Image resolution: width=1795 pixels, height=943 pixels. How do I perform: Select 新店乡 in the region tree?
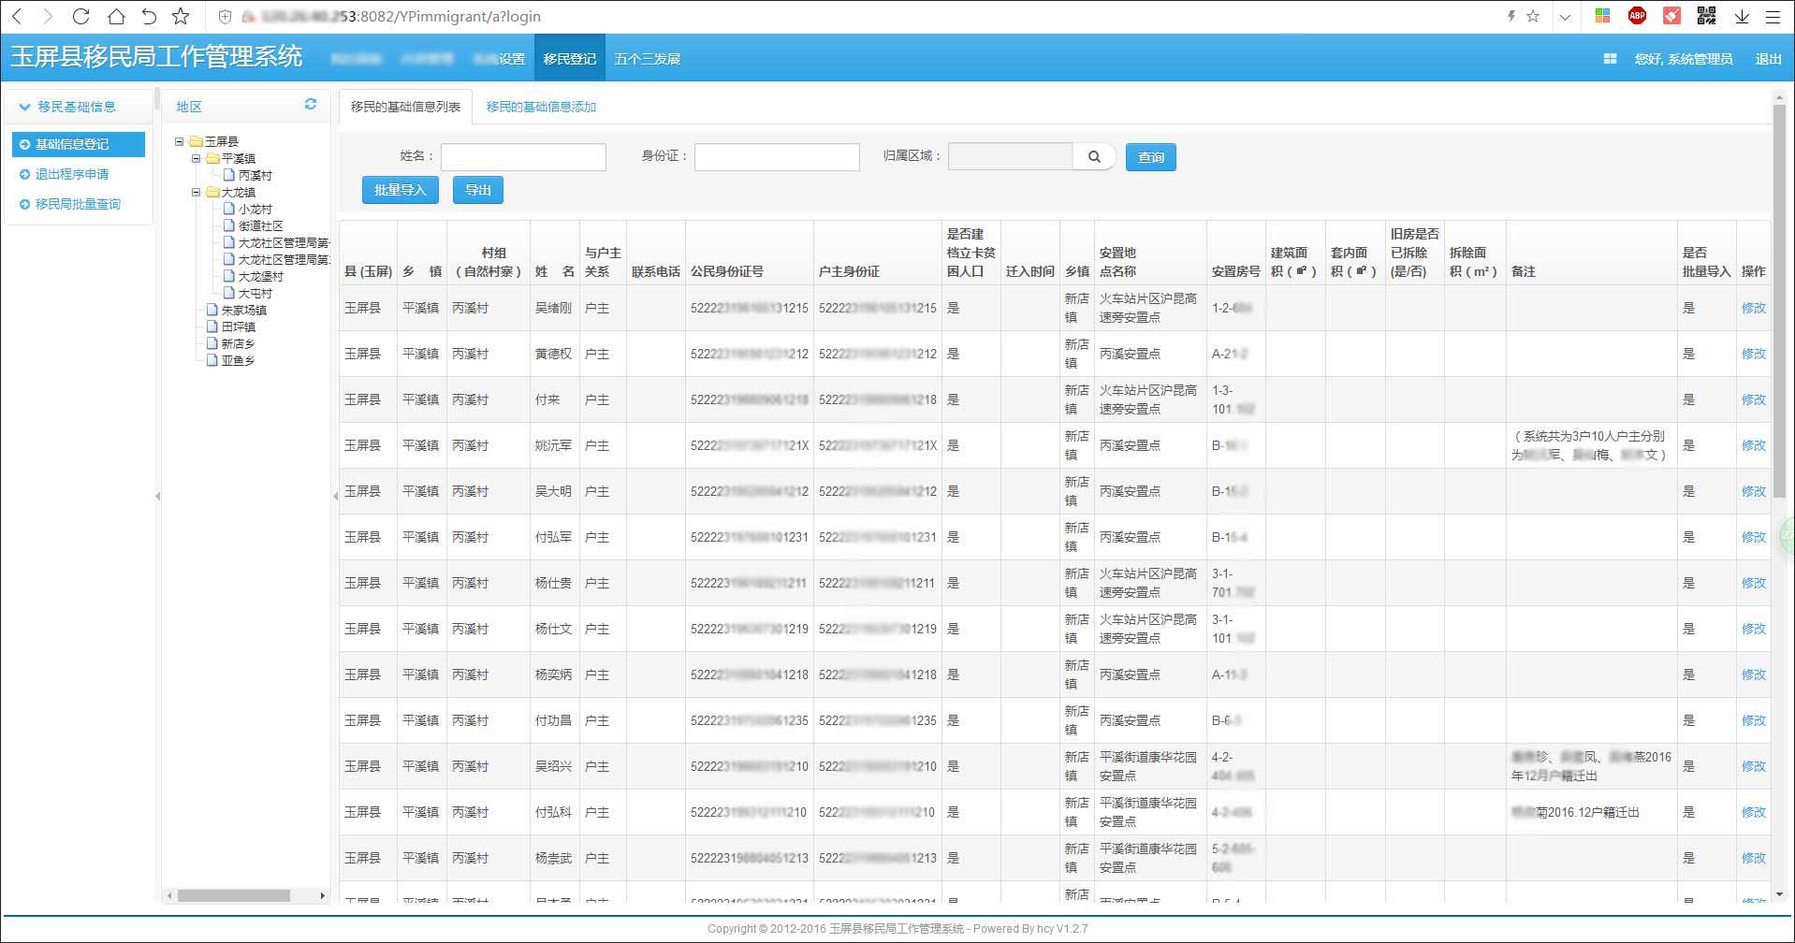pos(238,343)
